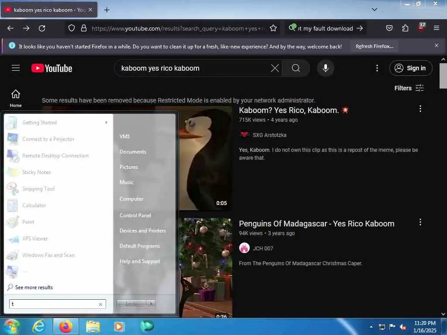Click the Lock button in Start menu
Image resolution: width=447 pixels, height=335 pixels.
[x=131, y=304]
